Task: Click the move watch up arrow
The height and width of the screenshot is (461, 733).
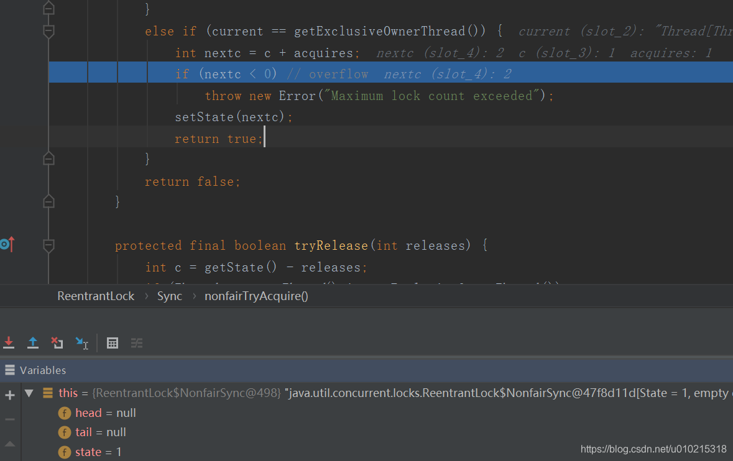Action: coord(10,444)
